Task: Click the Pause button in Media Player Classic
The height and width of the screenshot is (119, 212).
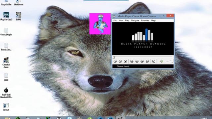Action: click(x=120, y=61)
